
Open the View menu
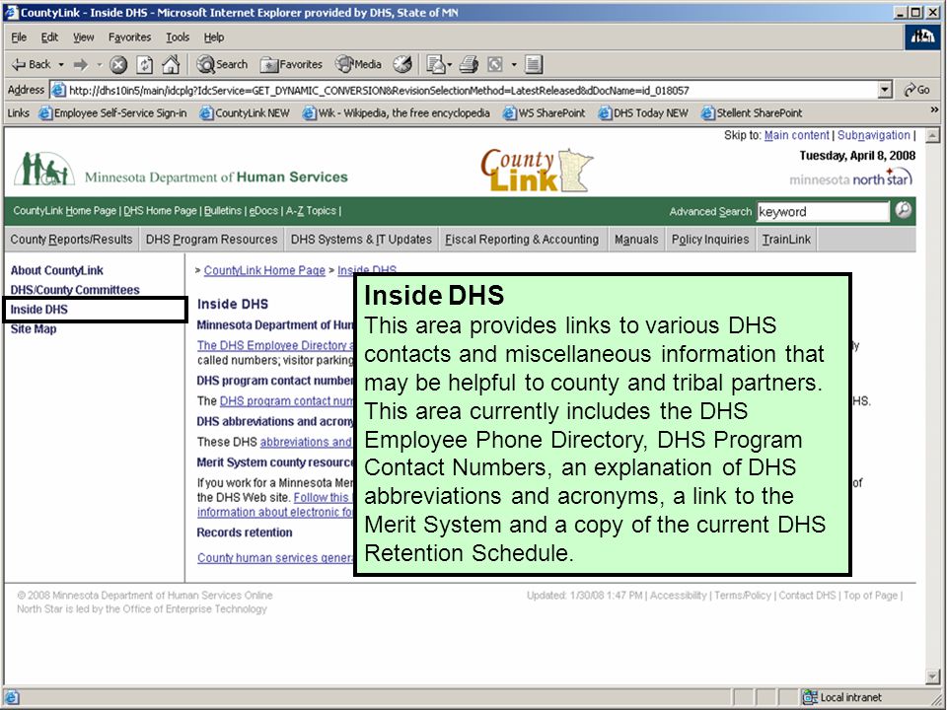click(x=83, y=37)
